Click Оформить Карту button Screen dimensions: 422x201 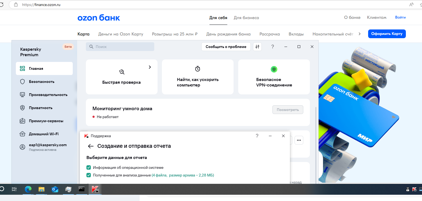(x=387, y=34)
